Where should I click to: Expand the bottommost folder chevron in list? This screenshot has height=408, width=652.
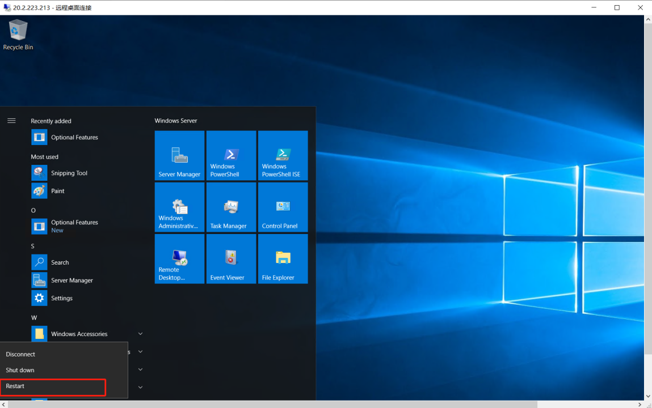click(x=141, y=387)
